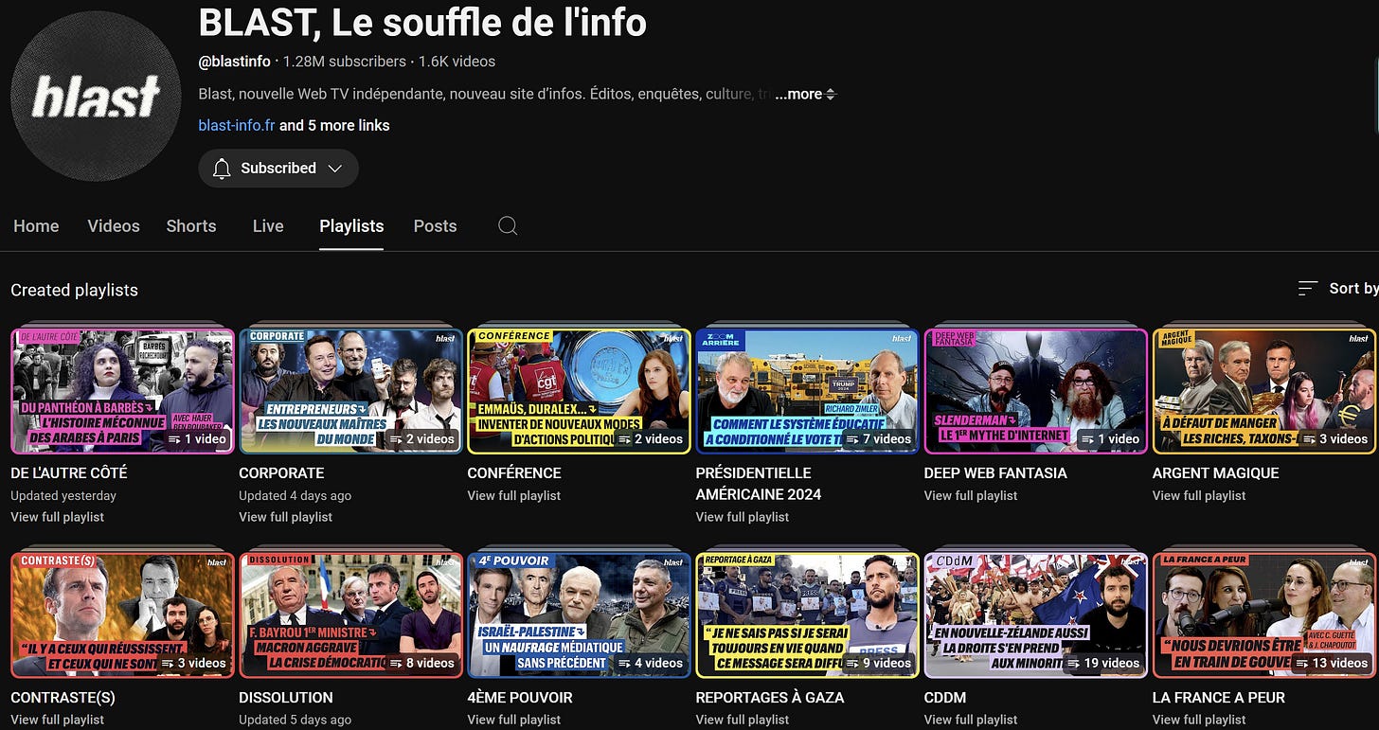Click the PRÉSIDENTIELLE AMÉRICAINE 2024 title
The width and height of the screenshot is (1379, 730).
tap(759, 483)
